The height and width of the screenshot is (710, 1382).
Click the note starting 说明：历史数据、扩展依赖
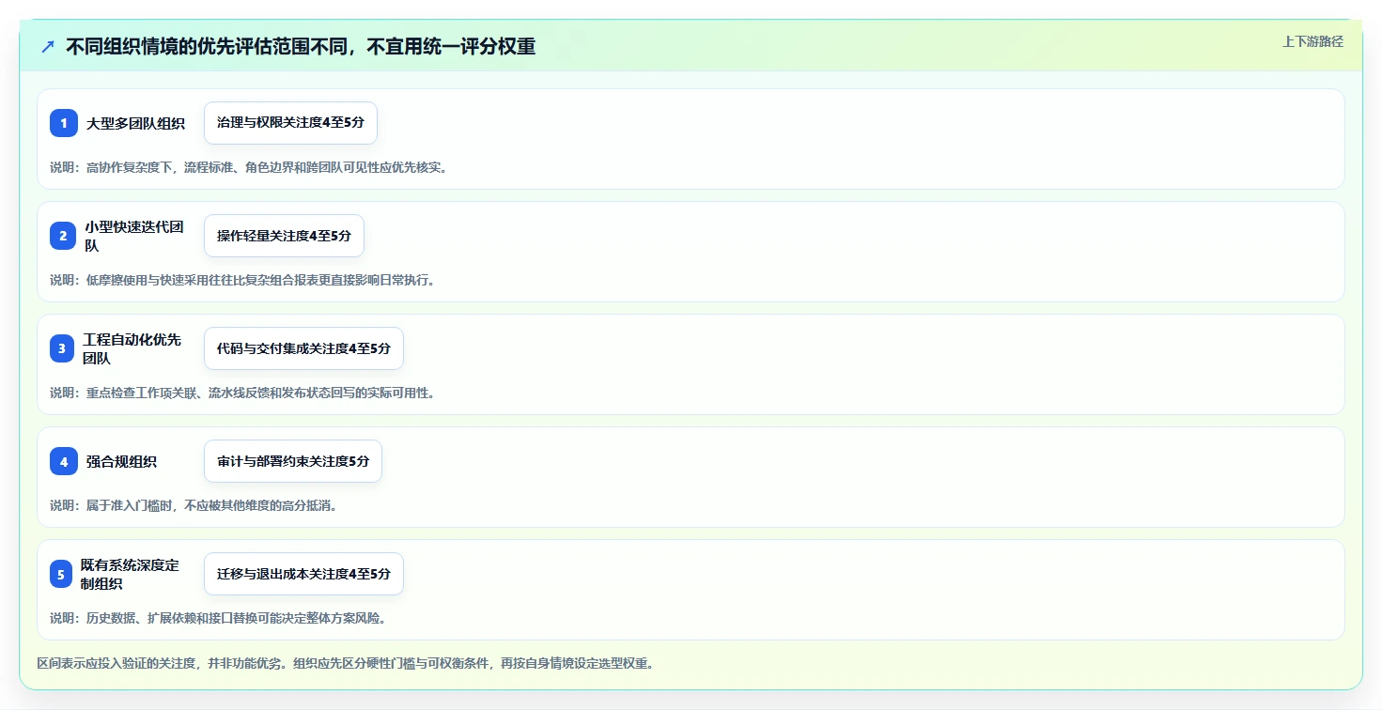pyautogui.click(x=218, y=618)
